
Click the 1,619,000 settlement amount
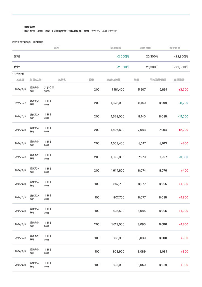118,224
